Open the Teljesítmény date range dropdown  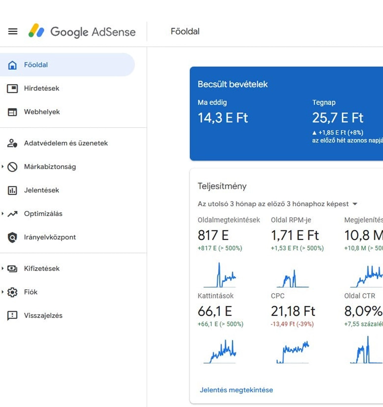[x=354, y=204]
